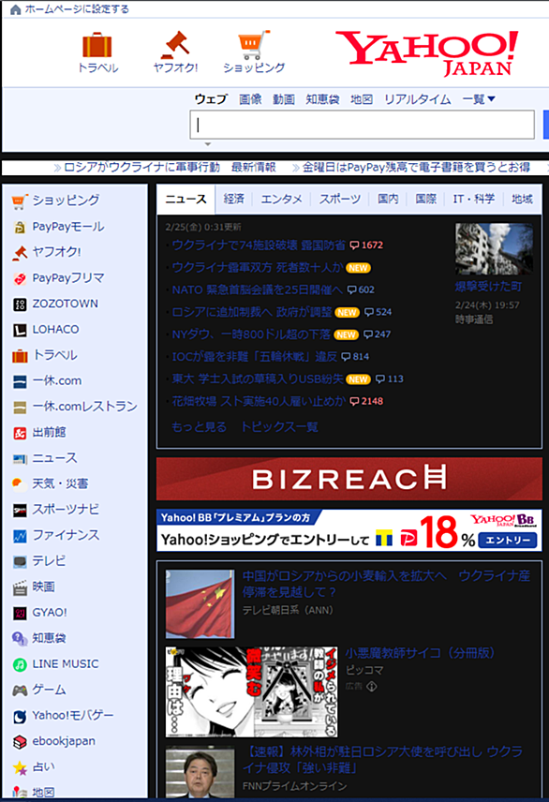
Task: Click the PayPayモール sidebar icon
Action: 20,227
